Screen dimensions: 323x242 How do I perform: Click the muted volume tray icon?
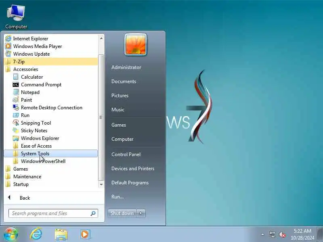tap(282, 234)
